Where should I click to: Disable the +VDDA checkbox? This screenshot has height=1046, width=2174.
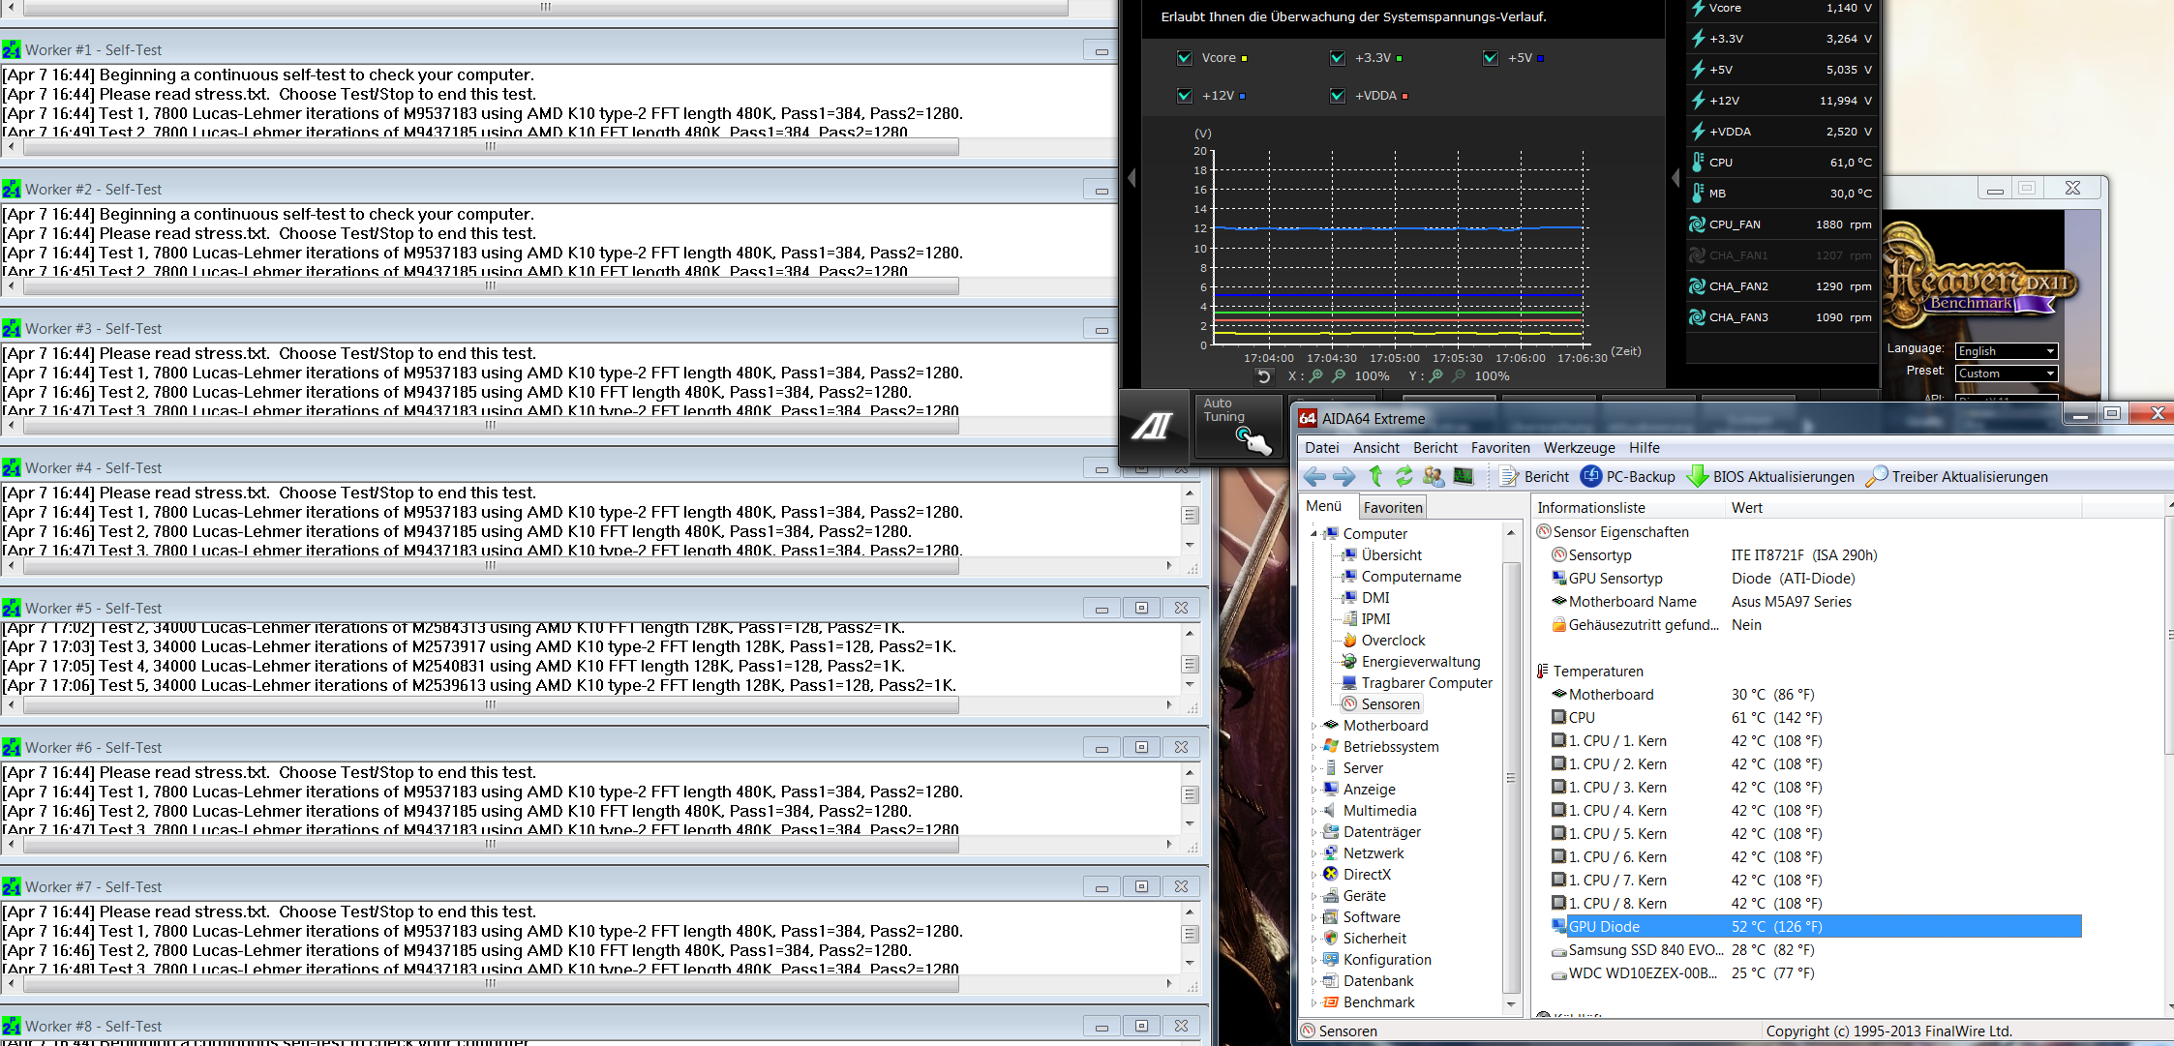click(x=1338, y=96)
